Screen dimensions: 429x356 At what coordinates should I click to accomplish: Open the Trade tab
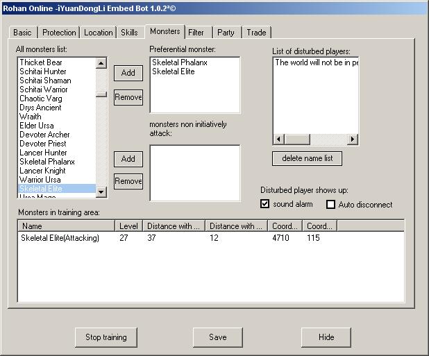(257, 33)
